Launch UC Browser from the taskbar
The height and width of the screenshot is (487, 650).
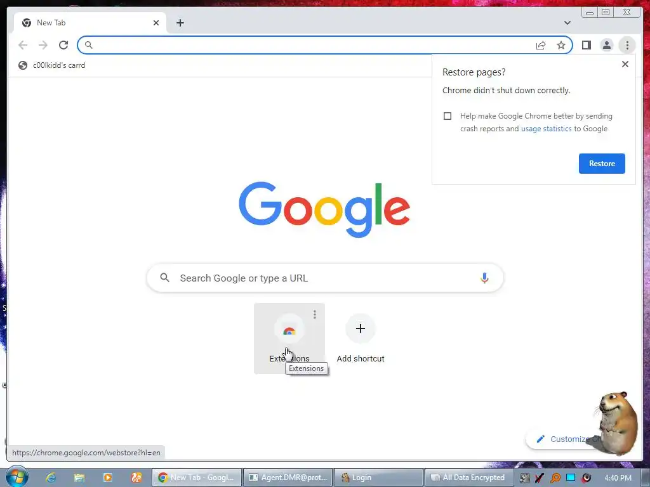[x=136, y=477]
